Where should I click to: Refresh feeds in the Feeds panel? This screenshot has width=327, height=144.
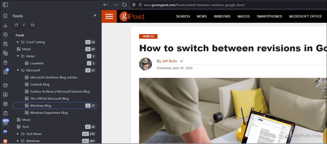(x=16, y=25)
